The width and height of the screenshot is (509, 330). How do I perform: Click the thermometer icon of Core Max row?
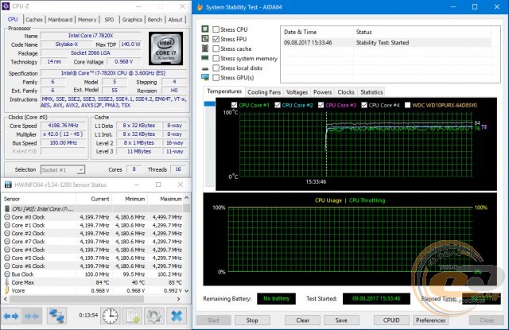[x=7, y=282]
